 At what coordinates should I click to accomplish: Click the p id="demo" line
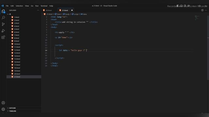[64, 38]
